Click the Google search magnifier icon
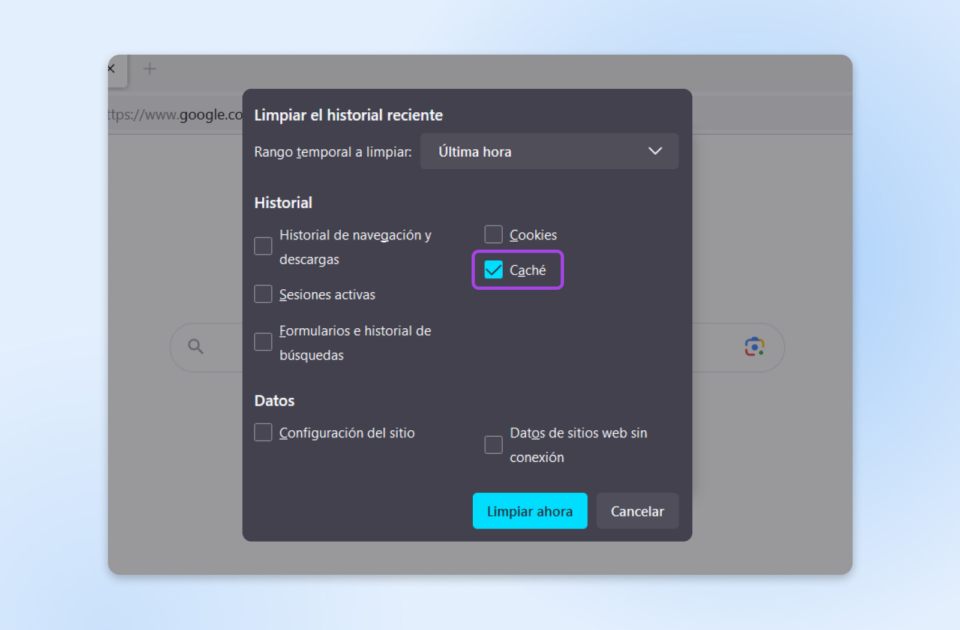The width and height of the screenshot is (960, 630). click(196, 346)
